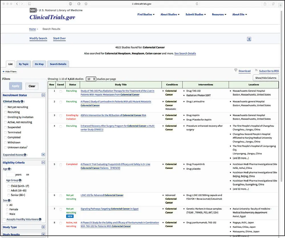Click the Age info icon

click(9, 169)
